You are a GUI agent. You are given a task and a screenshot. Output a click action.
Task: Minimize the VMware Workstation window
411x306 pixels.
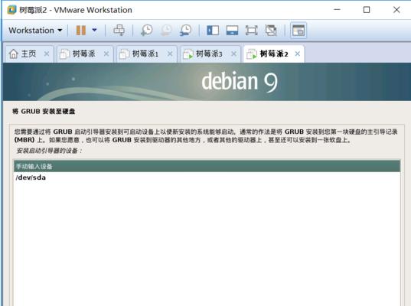pyautogui.click(x=337, y=10)
